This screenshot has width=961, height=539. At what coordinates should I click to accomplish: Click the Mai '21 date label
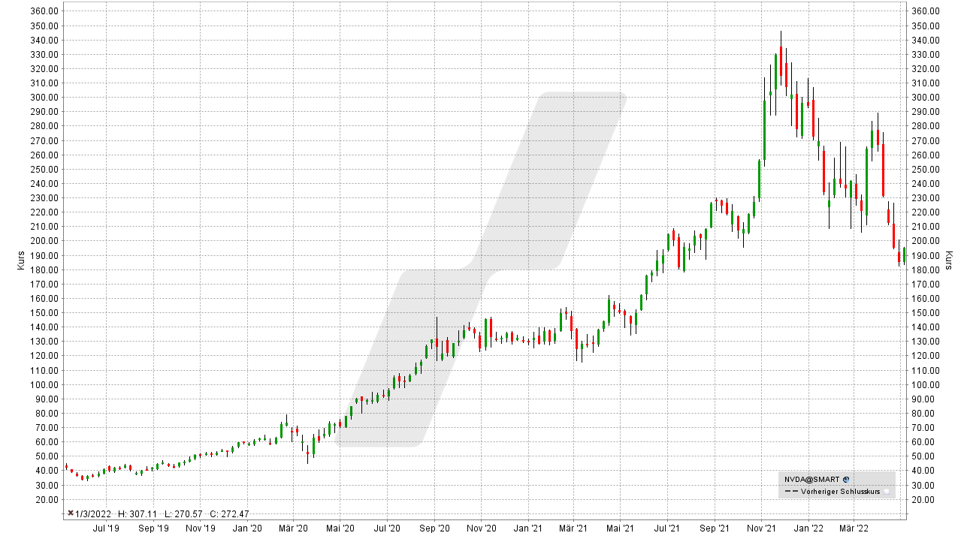(620, 528)
